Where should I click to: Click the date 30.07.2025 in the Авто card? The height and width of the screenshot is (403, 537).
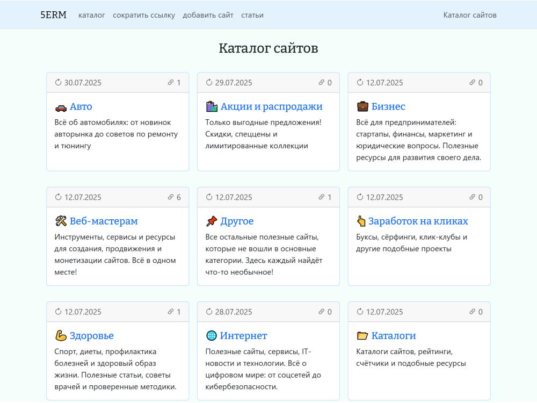coord(83,83)
